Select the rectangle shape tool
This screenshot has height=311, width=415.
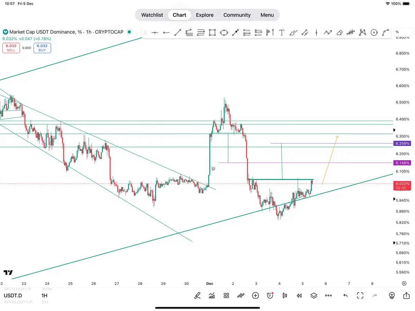(212, 33)
